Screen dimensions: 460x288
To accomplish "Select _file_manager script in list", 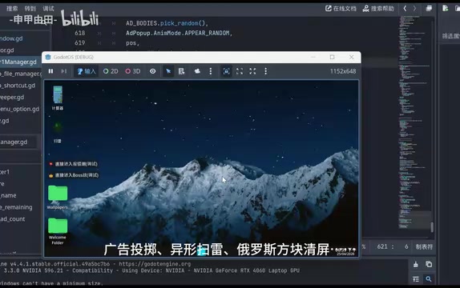I will 21,74.
